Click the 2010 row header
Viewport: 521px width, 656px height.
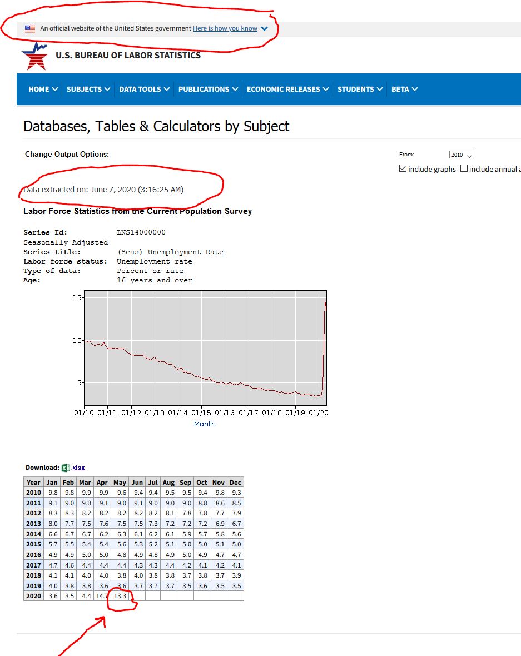tap(33, 493)
